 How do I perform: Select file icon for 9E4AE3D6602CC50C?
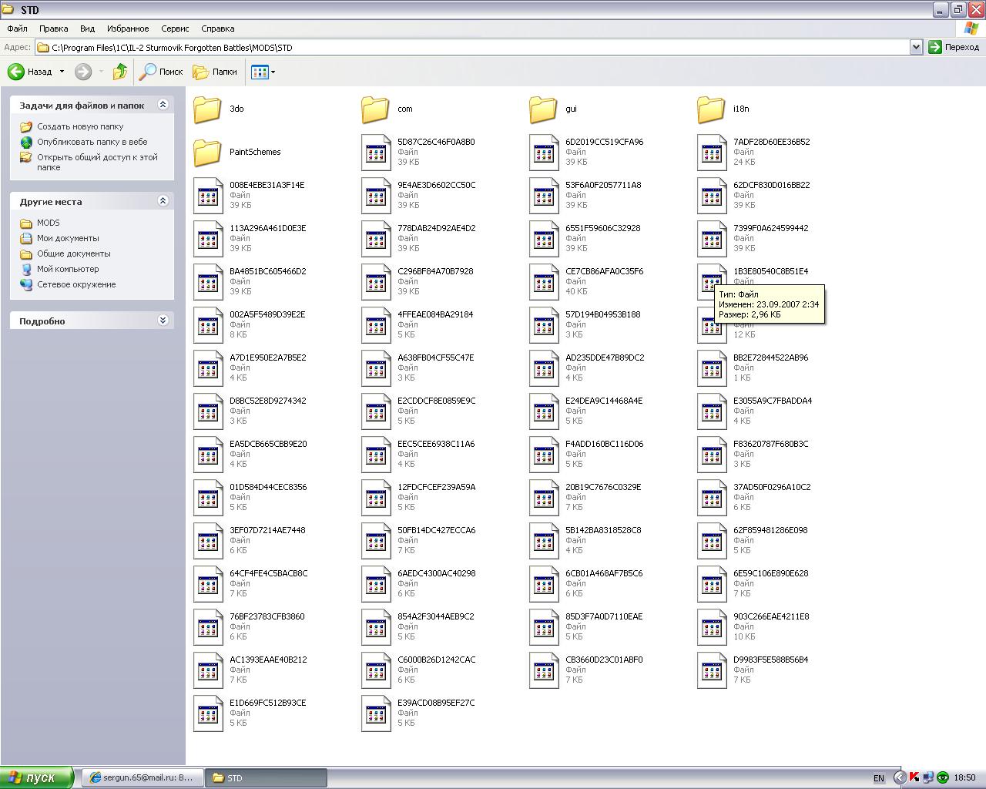click(376, 196)
